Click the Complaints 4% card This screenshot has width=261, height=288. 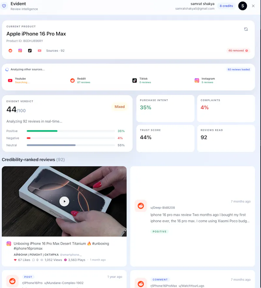(x=226, y=108)
